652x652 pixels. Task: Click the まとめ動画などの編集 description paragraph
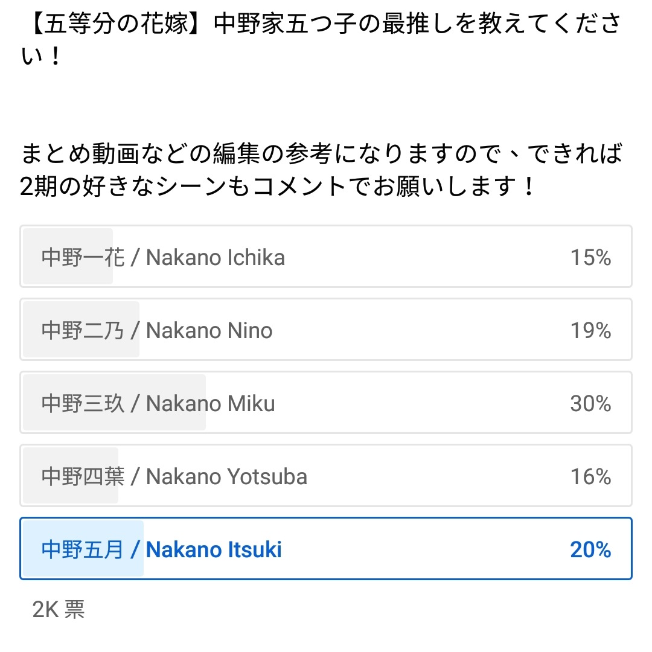click(321, 170)
